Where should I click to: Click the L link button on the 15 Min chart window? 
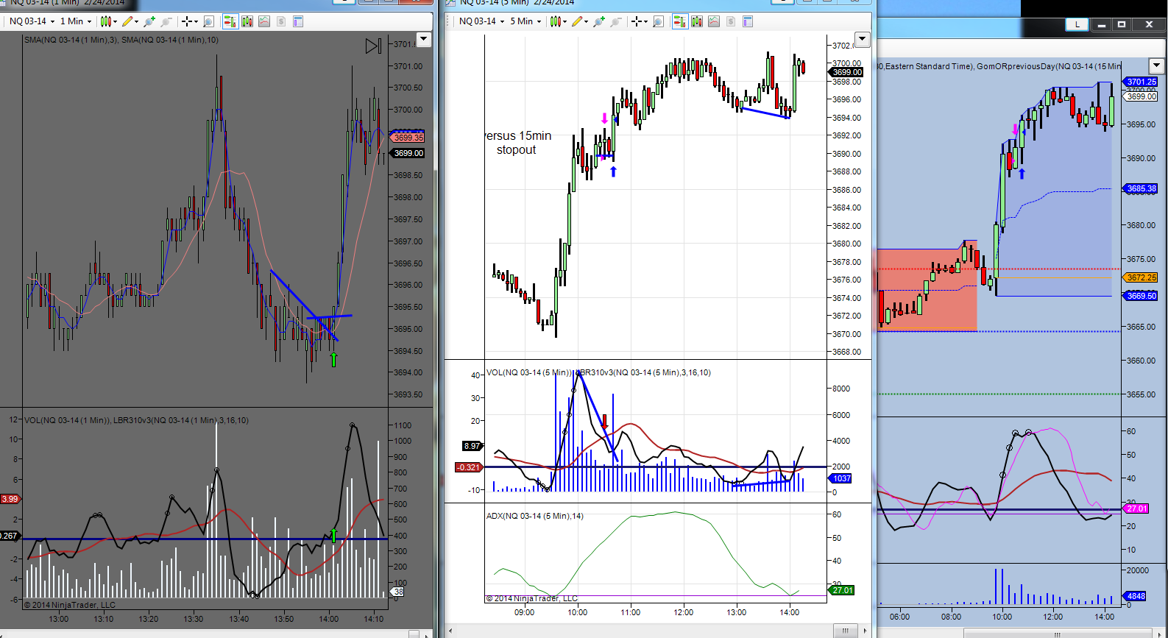[x=1077, y=24]
